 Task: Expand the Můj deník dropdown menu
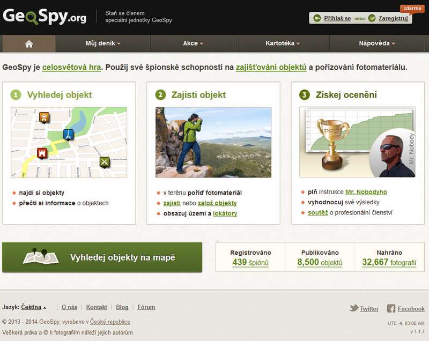[103, 43]
